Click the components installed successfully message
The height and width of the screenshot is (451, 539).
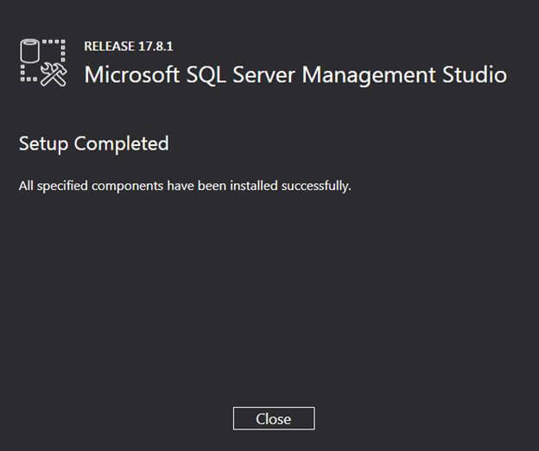pos(185,186)
